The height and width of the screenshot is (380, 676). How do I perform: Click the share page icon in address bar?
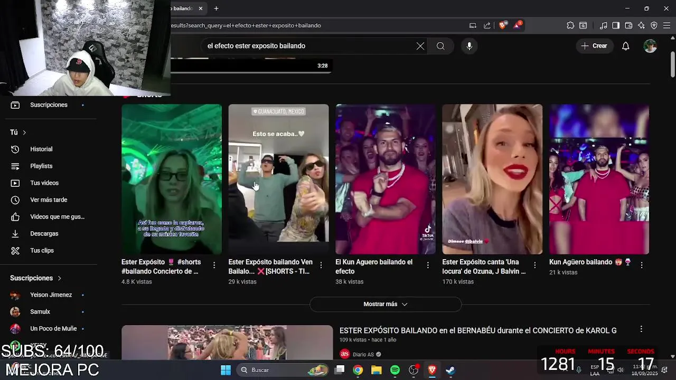coord(487,25)
